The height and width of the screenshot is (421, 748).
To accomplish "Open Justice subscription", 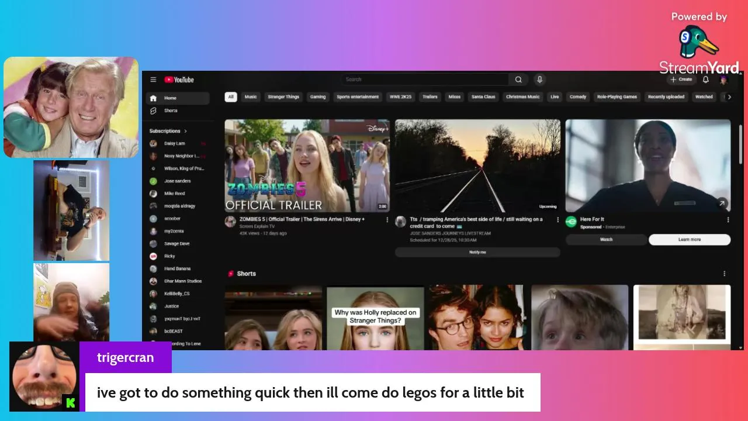I will point(178,306).
